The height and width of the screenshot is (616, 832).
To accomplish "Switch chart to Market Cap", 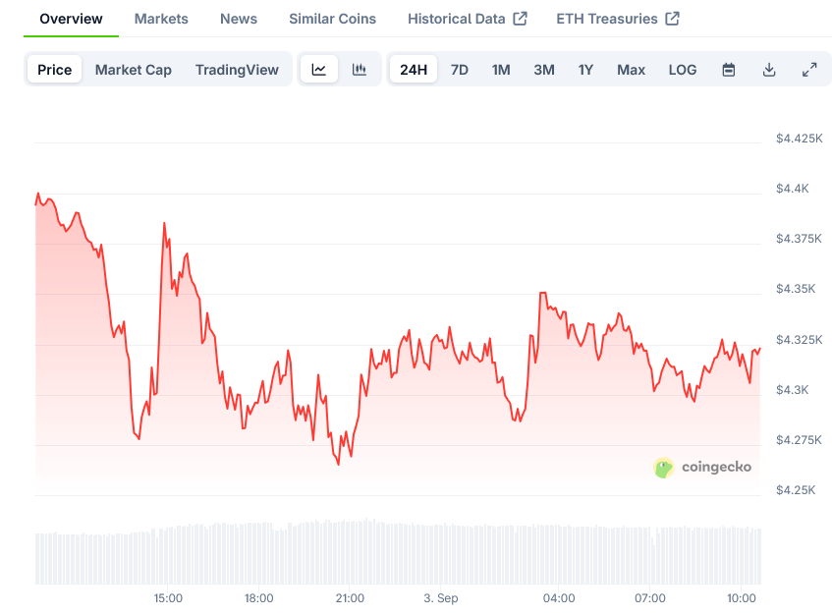I will coord(133,70).
